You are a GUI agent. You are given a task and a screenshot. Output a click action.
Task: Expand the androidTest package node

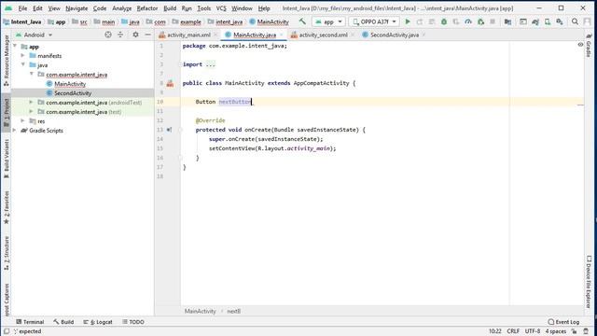32,102
